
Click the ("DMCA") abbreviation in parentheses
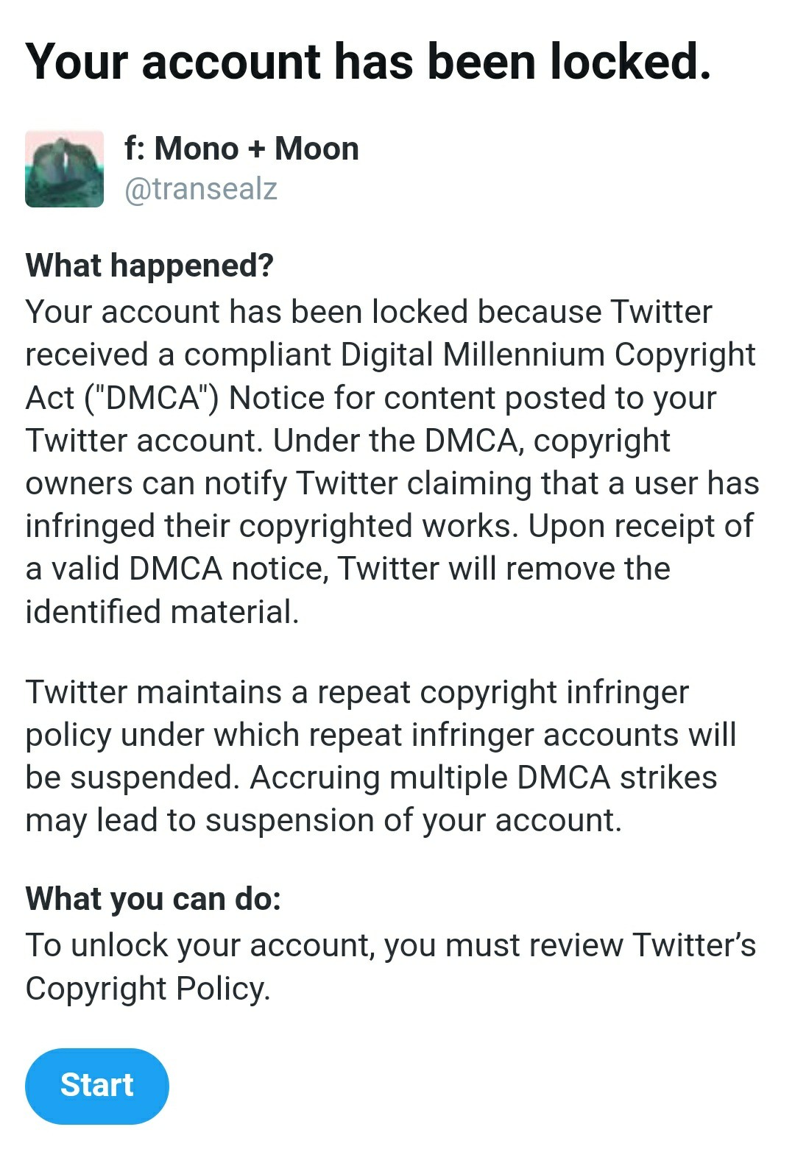click(152, 398)
